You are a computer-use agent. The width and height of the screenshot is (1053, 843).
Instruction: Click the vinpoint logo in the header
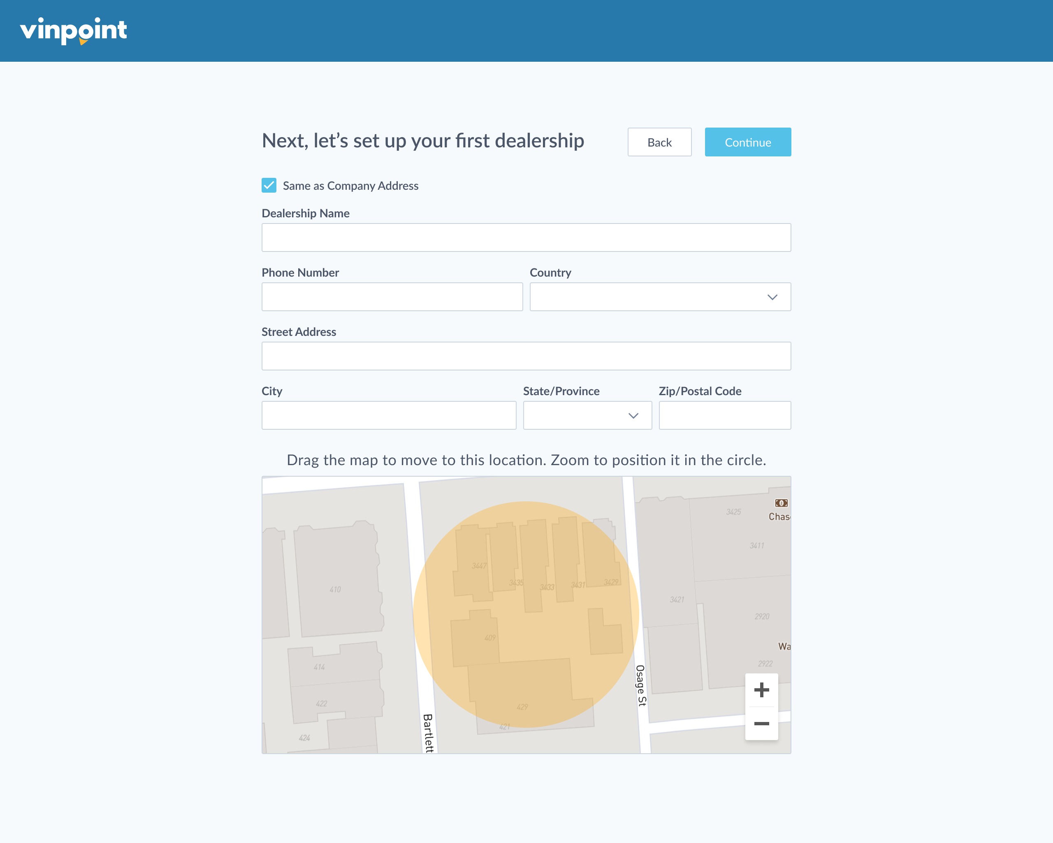(74, 30)
